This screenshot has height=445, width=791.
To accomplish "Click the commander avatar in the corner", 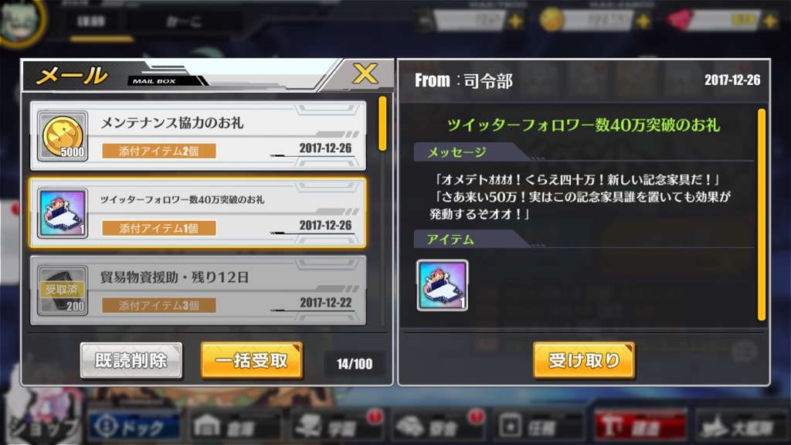I will [x=21, y=21].
